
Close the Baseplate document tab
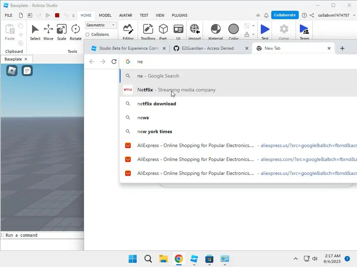[26, 59]
